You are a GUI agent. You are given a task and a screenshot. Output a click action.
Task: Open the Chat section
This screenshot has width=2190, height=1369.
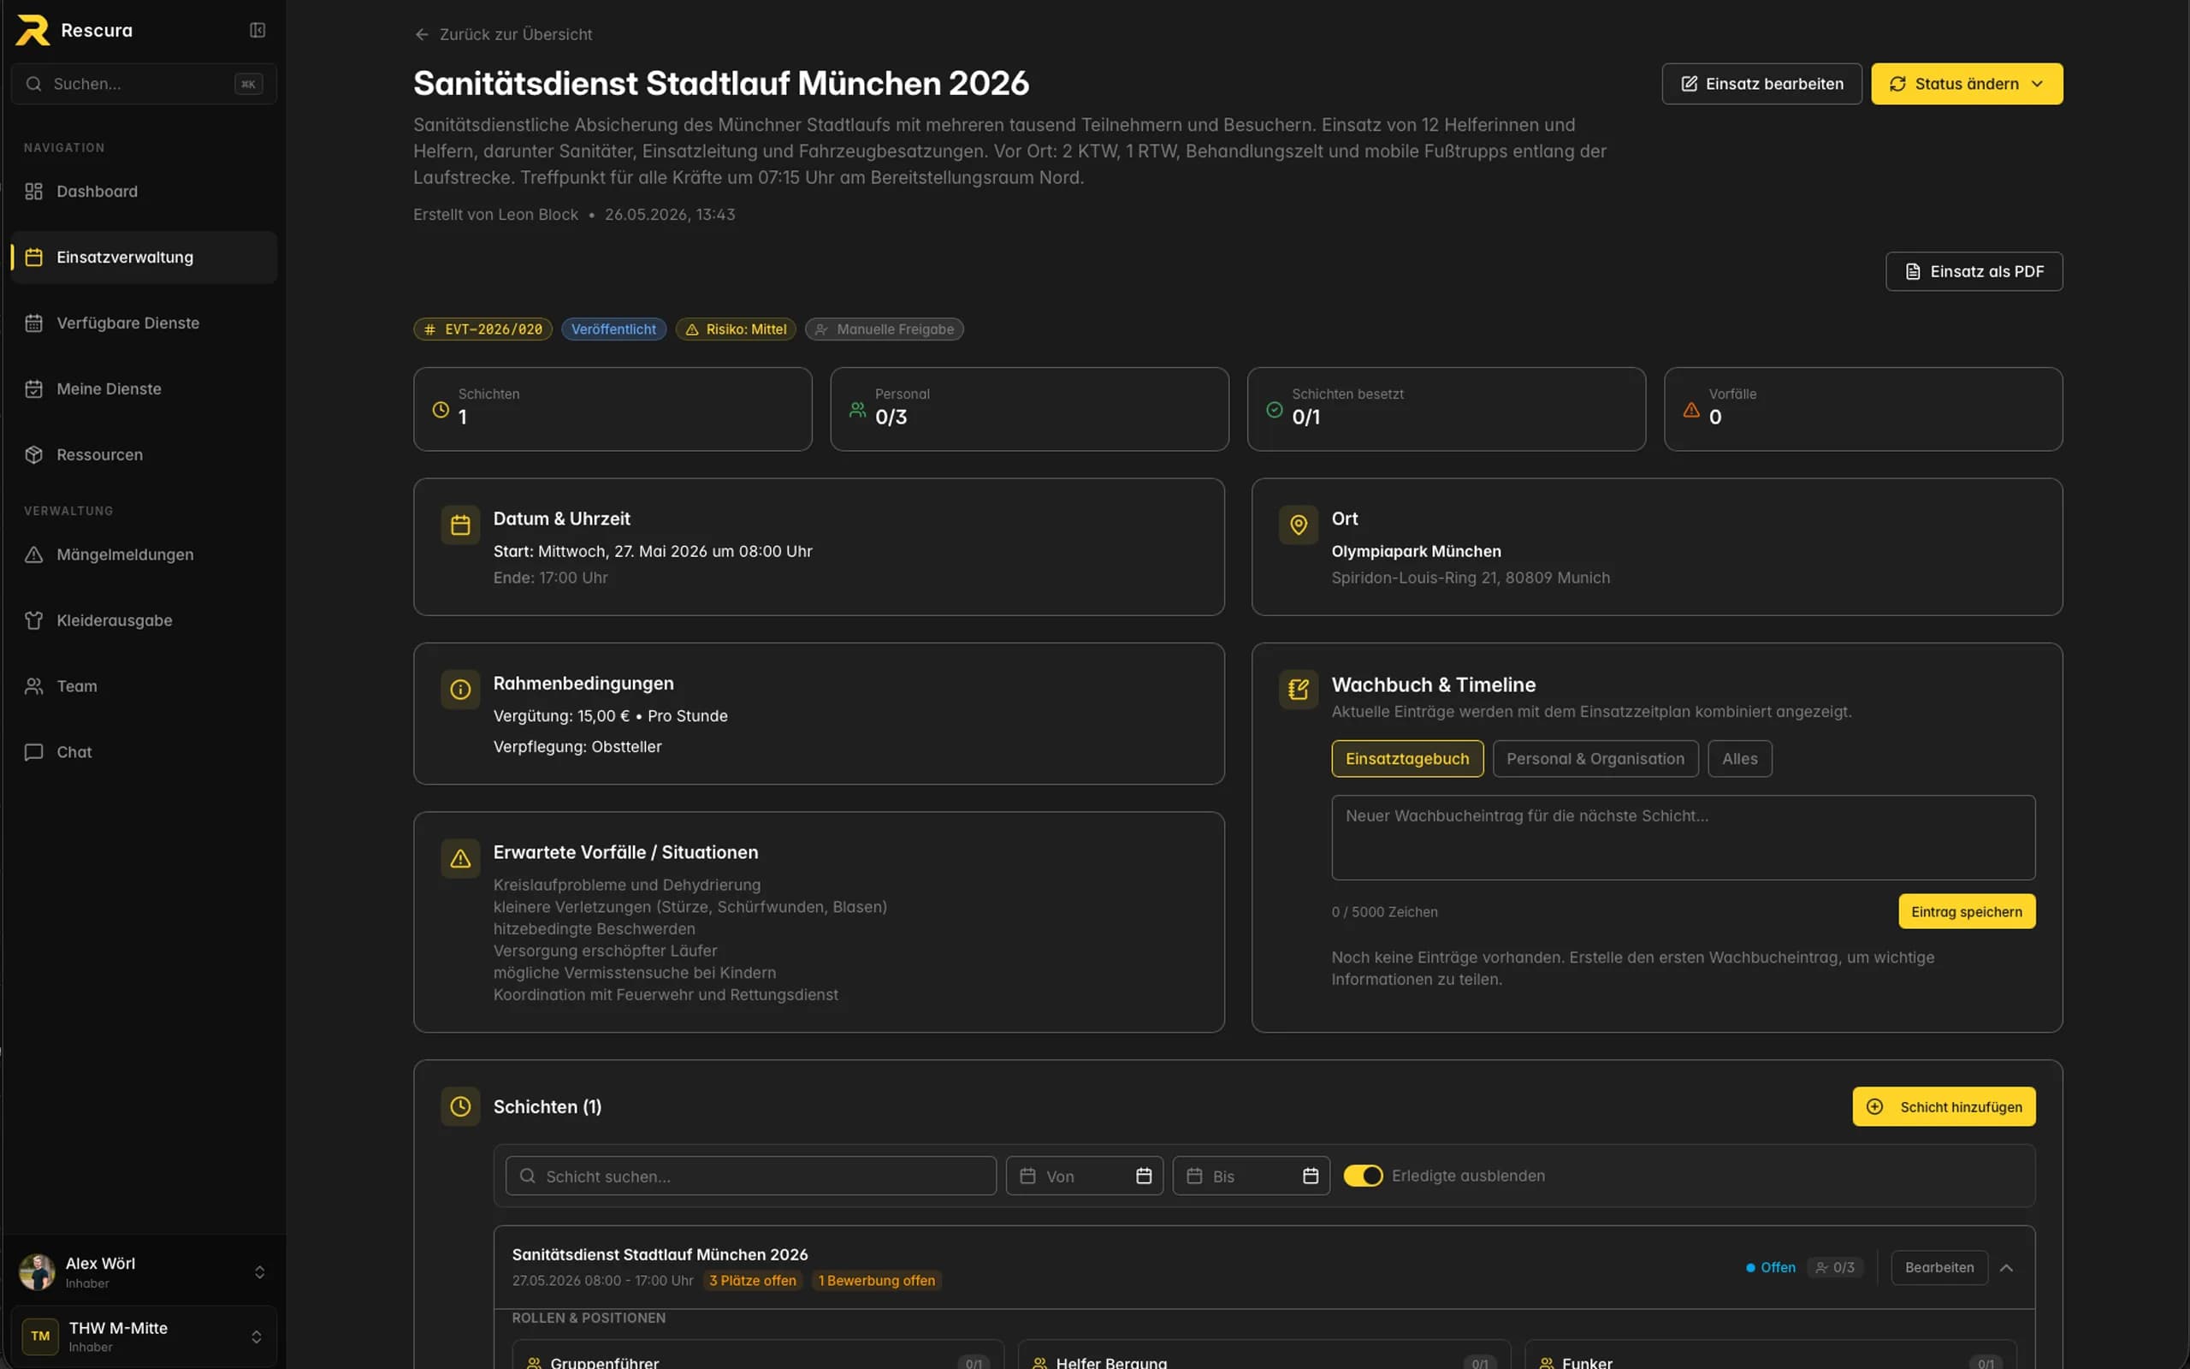(x=144, y=751)
